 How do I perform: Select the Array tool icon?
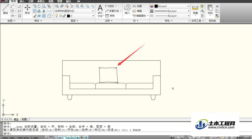click(x=44, y=16)
